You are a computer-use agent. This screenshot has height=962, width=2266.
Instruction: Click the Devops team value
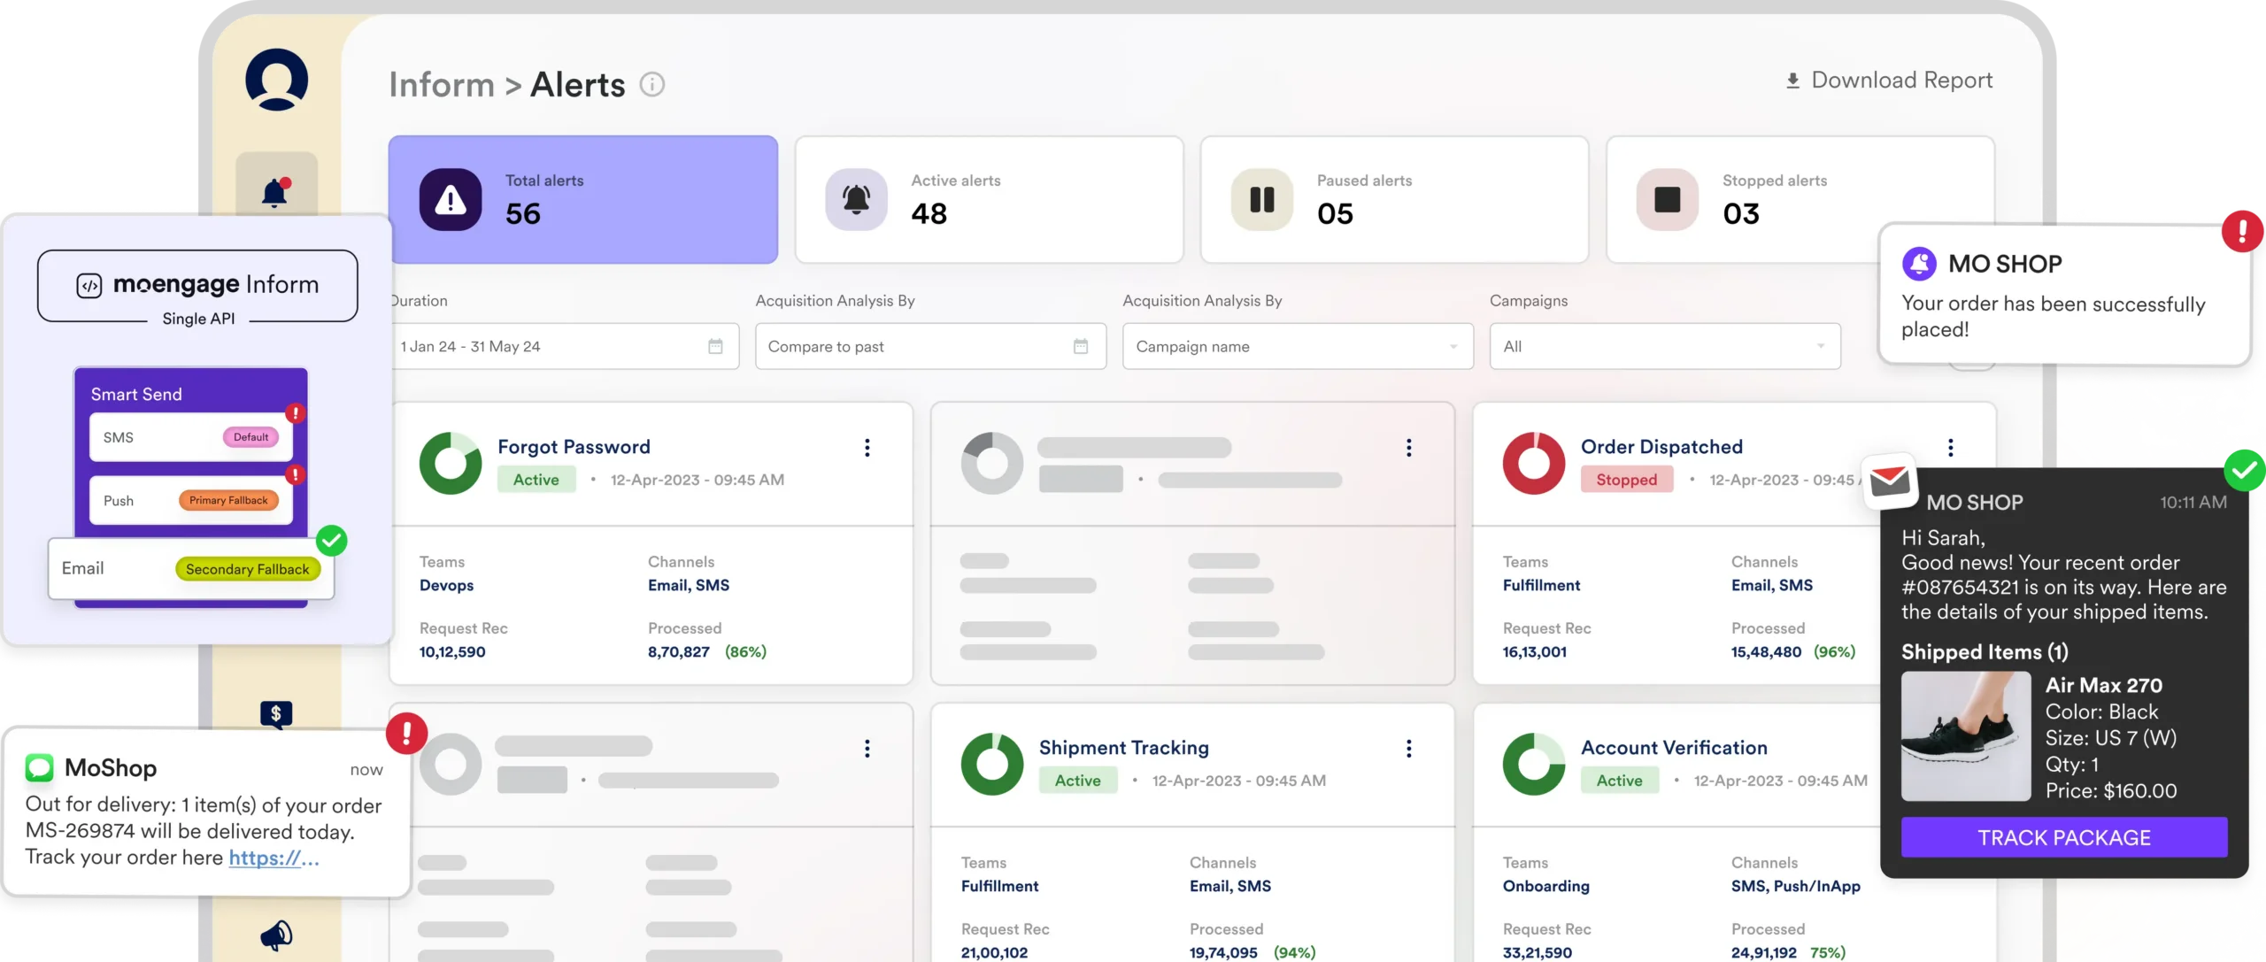coord(446,585)
